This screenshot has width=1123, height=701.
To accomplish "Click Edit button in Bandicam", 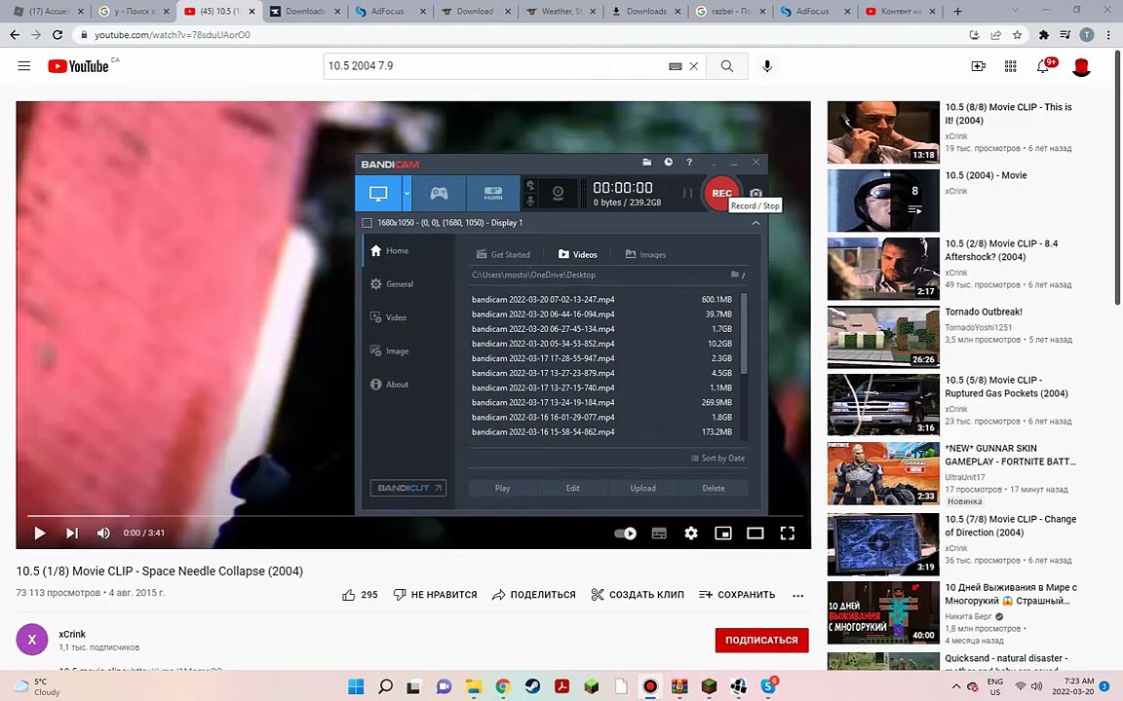I will click(x=572, y=489).
